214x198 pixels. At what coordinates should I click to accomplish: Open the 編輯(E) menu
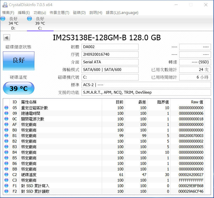pyautogui.click(x=24, y=13)
